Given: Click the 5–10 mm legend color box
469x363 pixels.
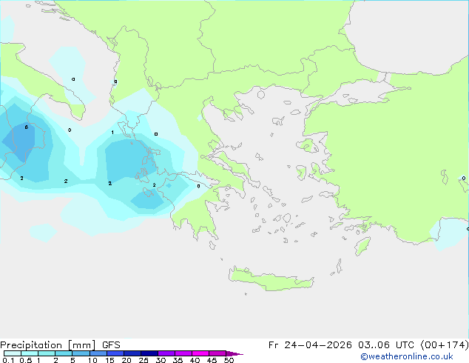Looking at the screenshot, I should 81,353.
